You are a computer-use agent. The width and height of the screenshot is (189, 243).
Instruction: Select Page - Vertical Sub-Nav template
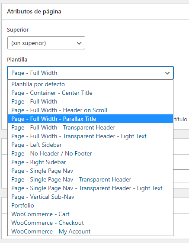(x=90, y=197)
